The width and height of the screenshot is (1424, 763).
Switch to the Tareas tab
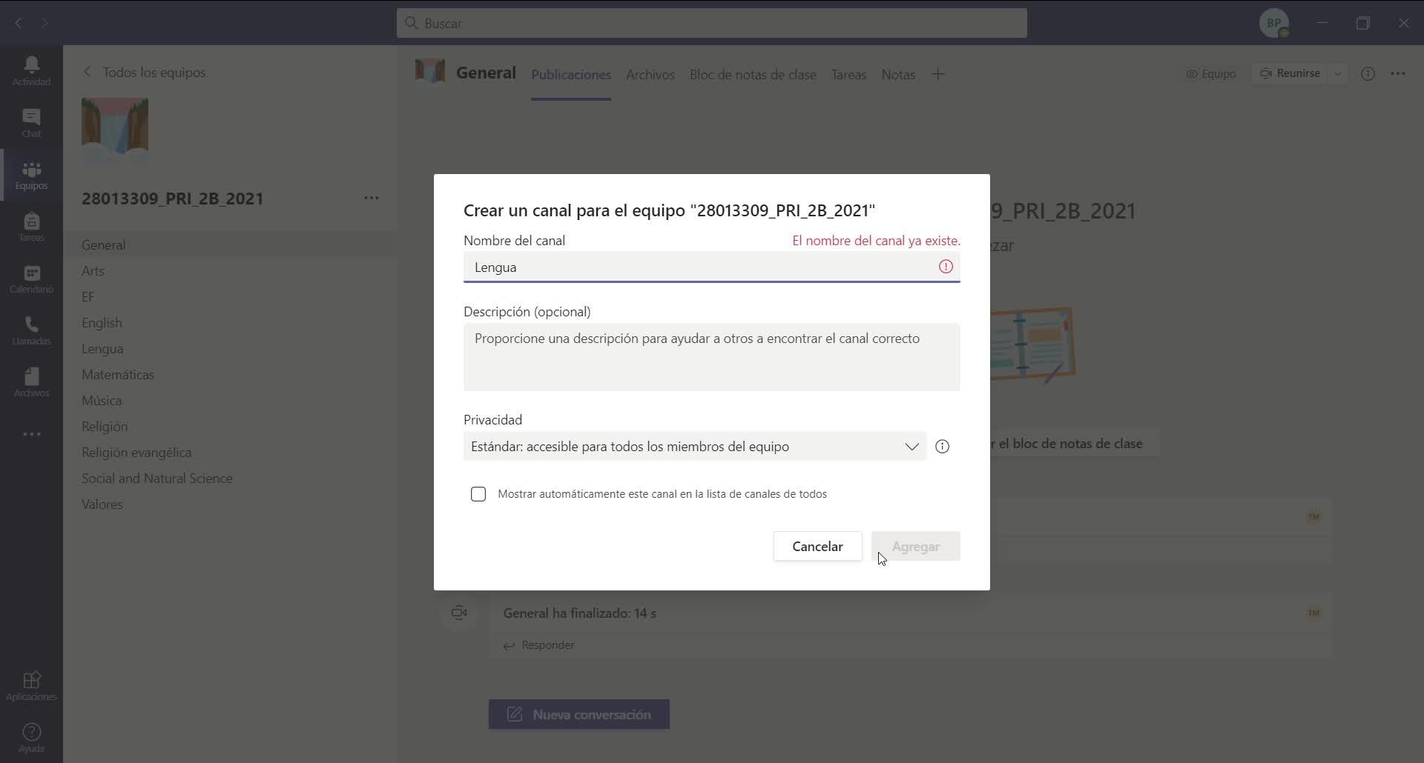click(848, 75)
